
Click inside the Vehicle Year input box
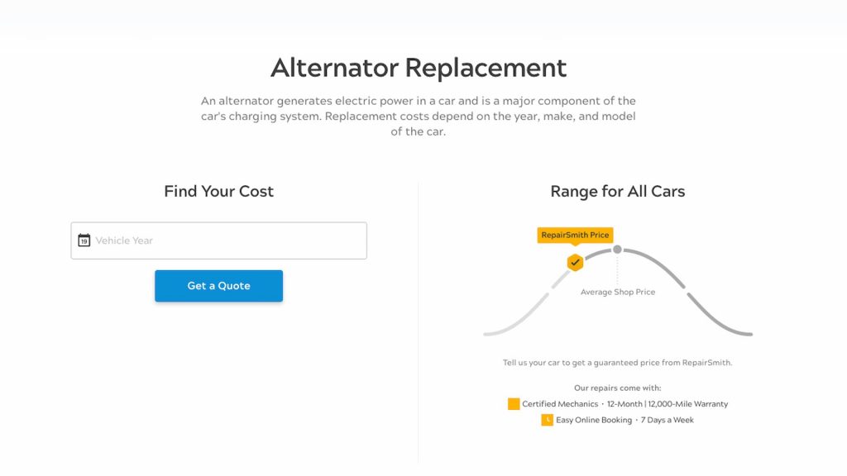[218, 240]
